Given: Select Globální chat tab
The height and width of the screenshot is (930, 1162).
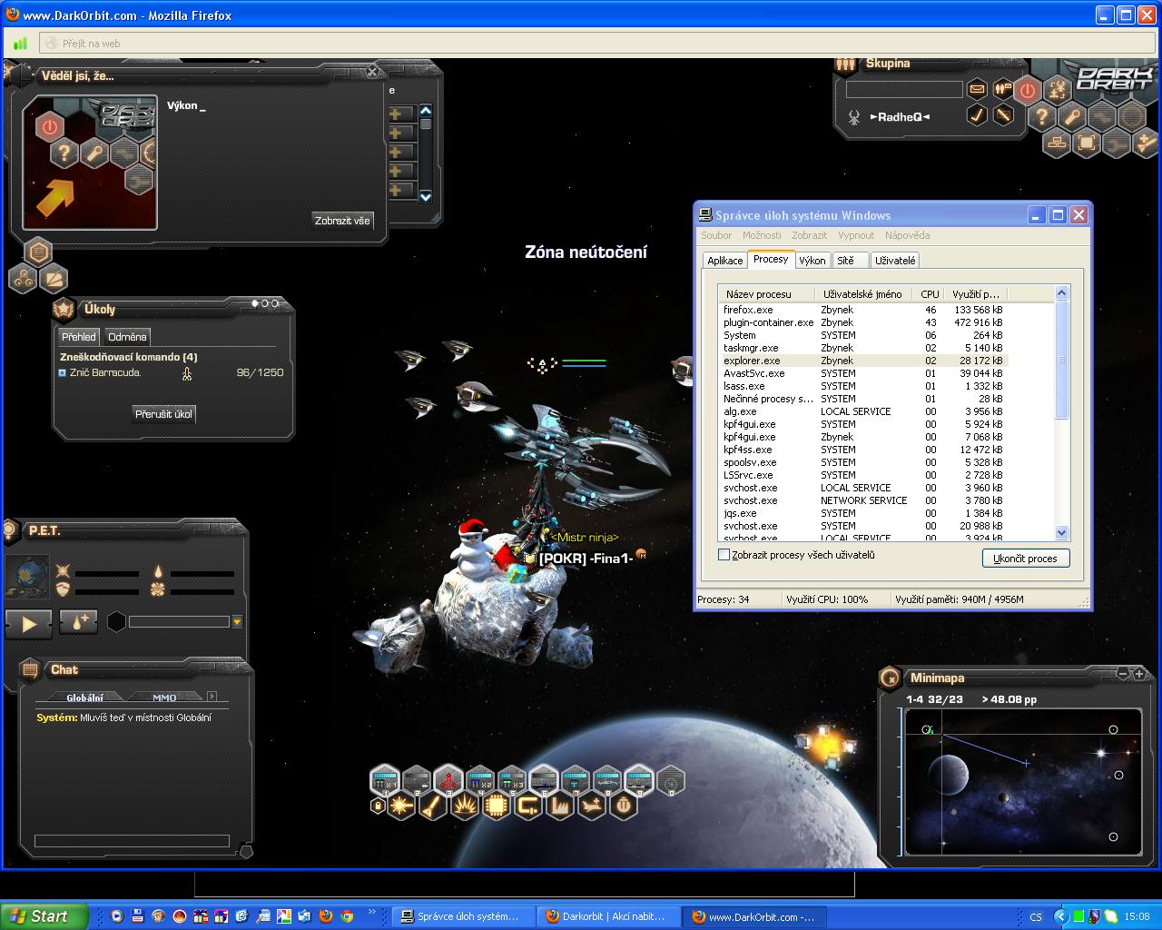Looking at the screenshot, I should (84, 697).
